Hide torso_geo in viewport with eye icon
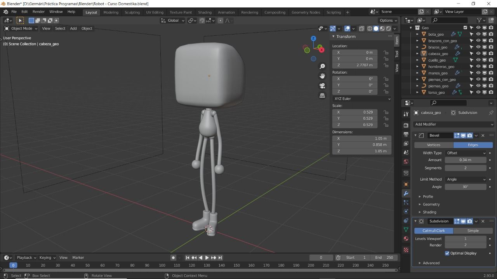 (x=478, y=92)
